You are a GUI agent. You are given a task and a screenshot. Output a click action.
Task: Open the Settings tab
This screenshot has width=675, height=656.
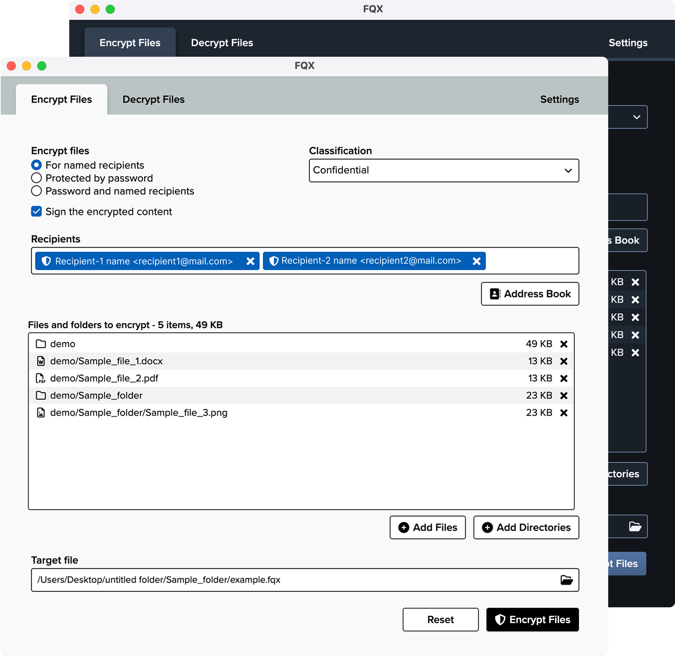click(559, 99)
